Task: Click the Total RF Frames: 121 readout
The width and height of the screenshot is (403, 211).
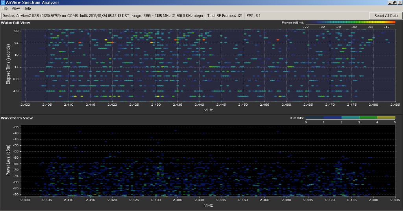Action: (225, 16)
